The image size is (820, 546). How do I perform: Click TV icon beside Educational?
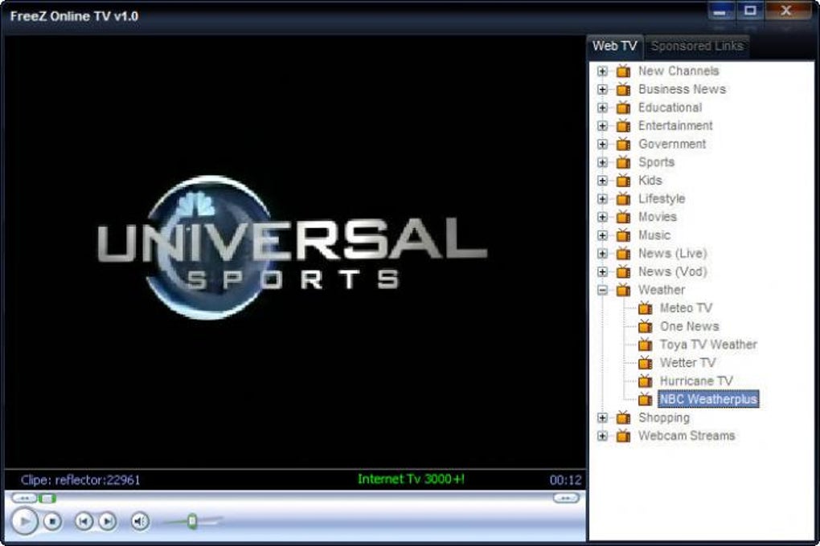click(x=623, y=108)
